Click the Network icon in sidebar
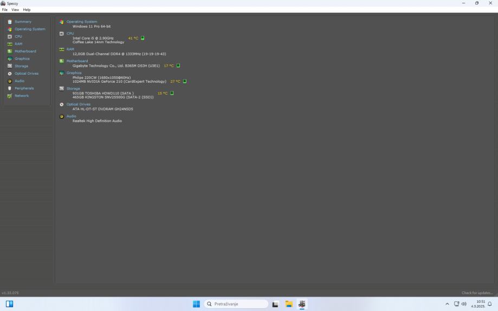 [10, 96]
